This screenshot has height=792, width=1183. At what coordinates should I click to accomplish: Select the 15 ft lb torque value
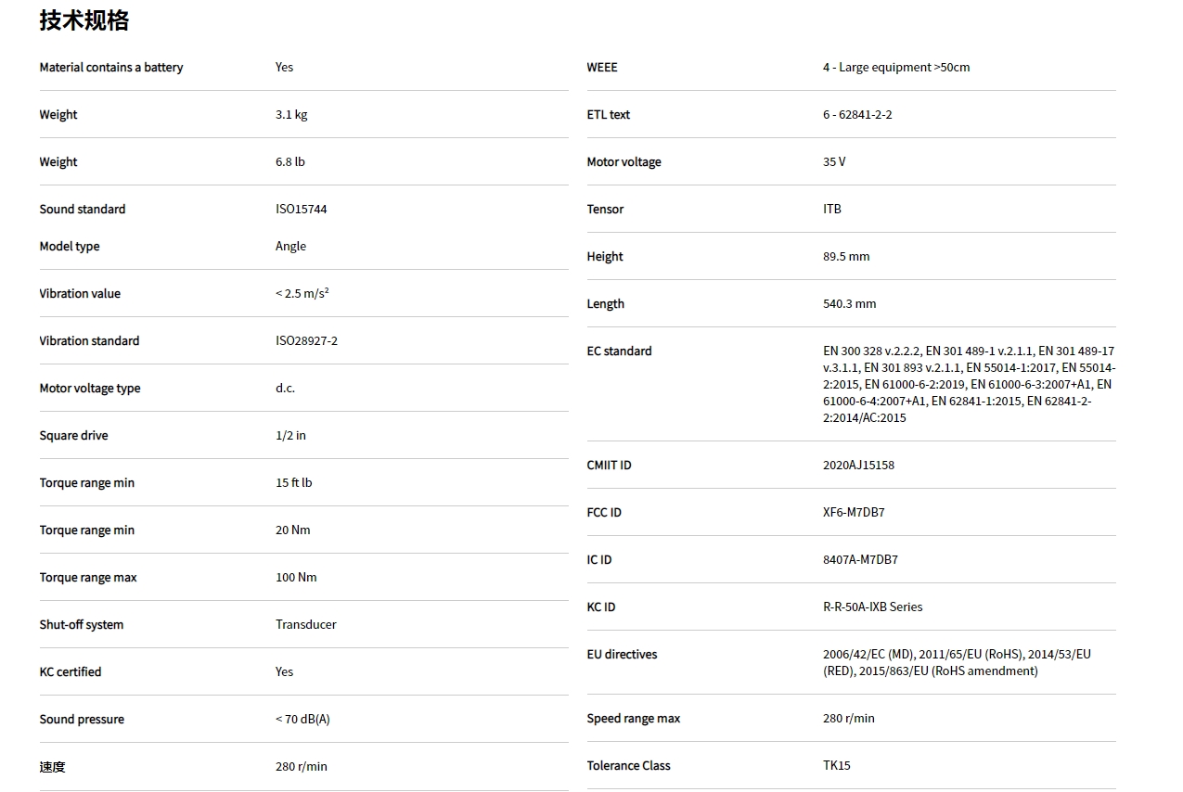294,483
